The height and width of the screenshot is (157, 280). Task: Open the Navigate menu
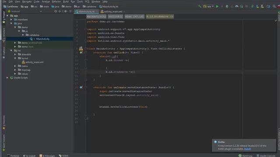coord(27,2)
